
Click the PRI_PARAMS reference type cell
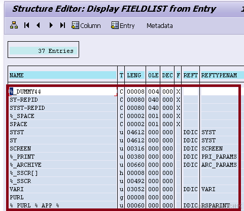click(219, 157)
